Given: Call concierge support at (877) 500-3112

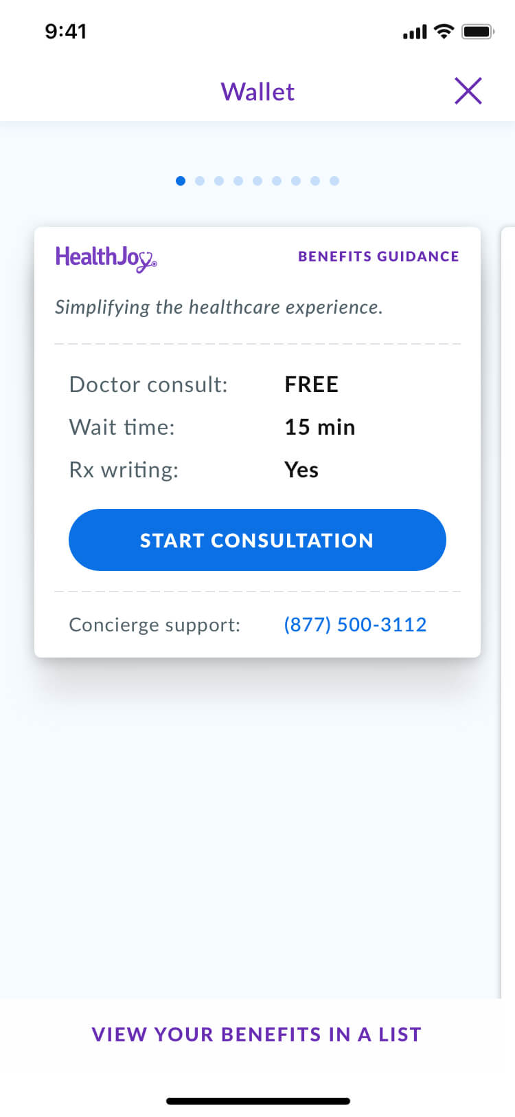Looking at the screenshot, I should point(355,625).
